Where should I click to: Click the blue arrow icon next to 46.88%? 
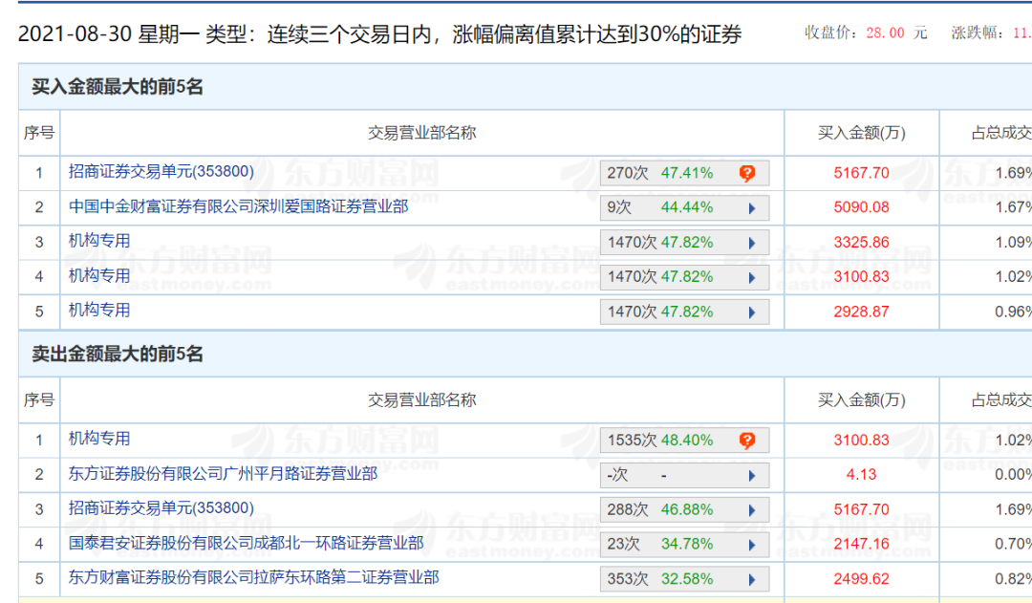752,510
